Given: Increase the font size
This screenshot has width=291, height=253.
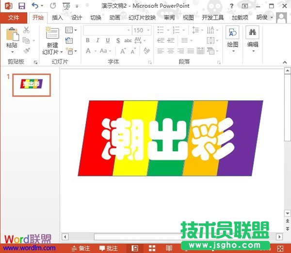Looking at the screenshot, I should 123,51.
